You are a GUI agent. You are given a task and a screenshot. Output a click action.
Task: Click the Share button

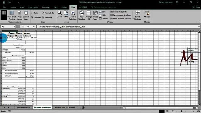coord(196,7)
